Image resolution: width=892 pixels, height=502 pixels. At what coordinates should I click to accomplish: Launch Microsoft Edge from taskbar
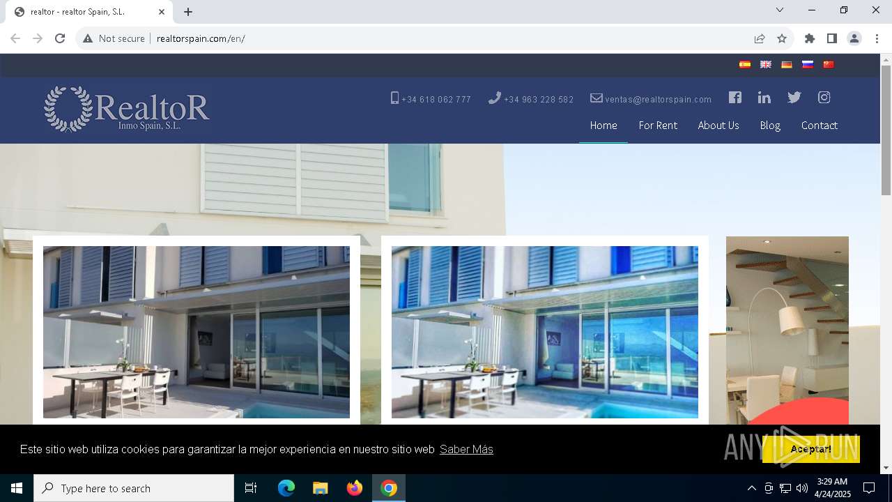pyautogui.click(x=286, y=488)
